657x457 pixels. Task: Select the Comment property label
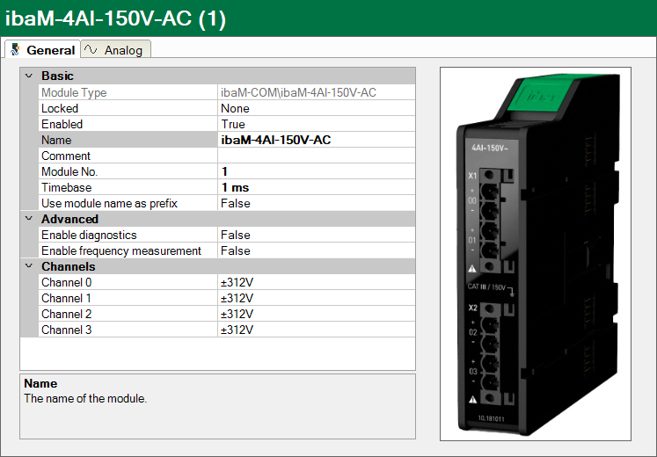[66, 156]
